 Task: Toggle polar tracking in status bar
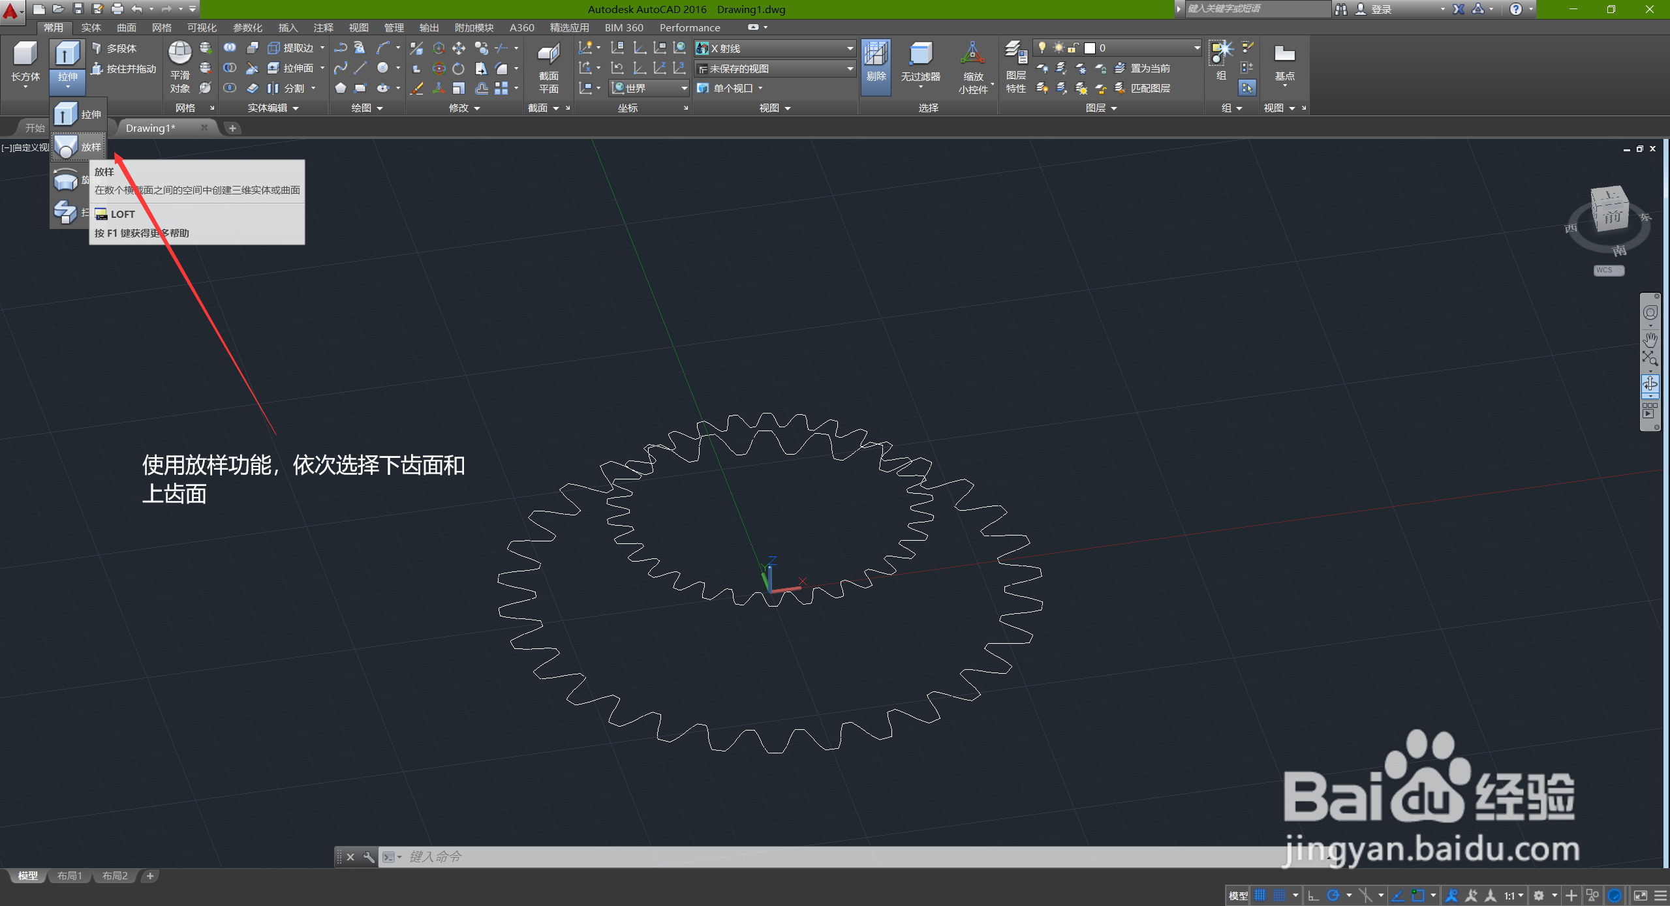[x=1333, y=896]
